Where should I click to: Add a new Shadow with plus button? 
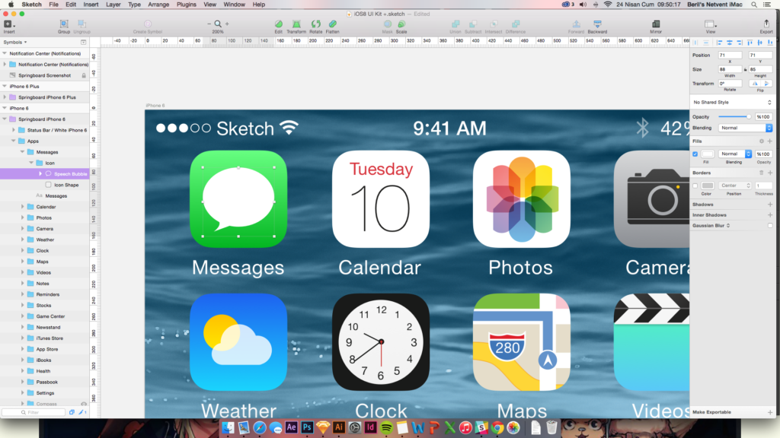click(x=770, y=205)
